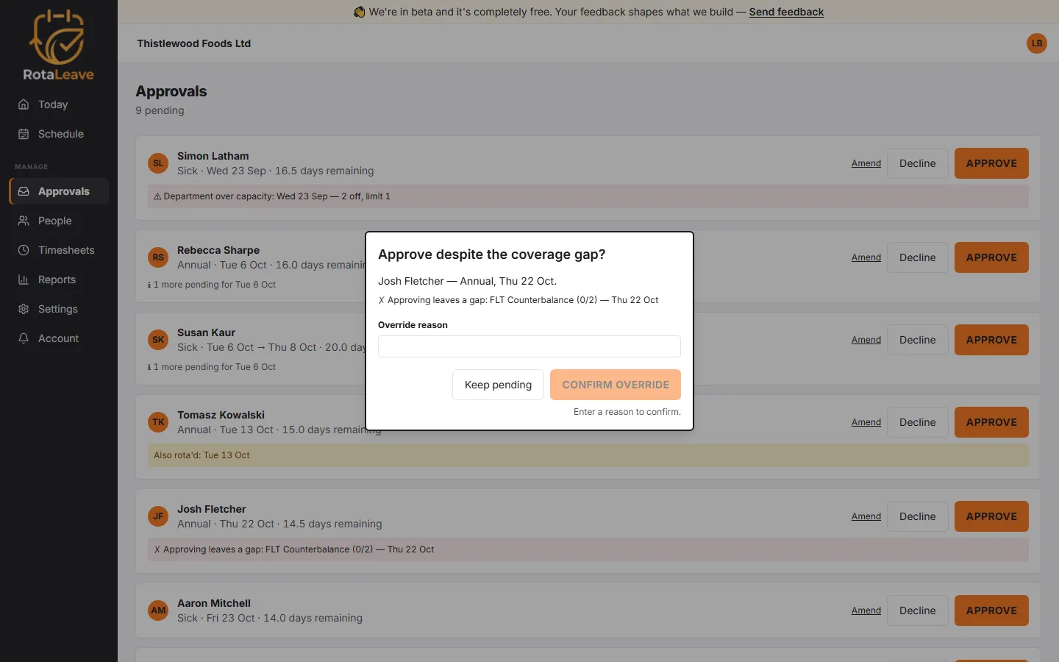Image resolution: width=1059 pixels, height=662 pixels.
Task: Open the Reports chart icon
Action: 24,280
